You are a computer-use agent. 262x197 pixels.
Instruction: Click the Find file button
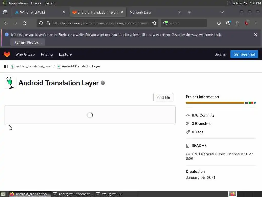[163, 97]
